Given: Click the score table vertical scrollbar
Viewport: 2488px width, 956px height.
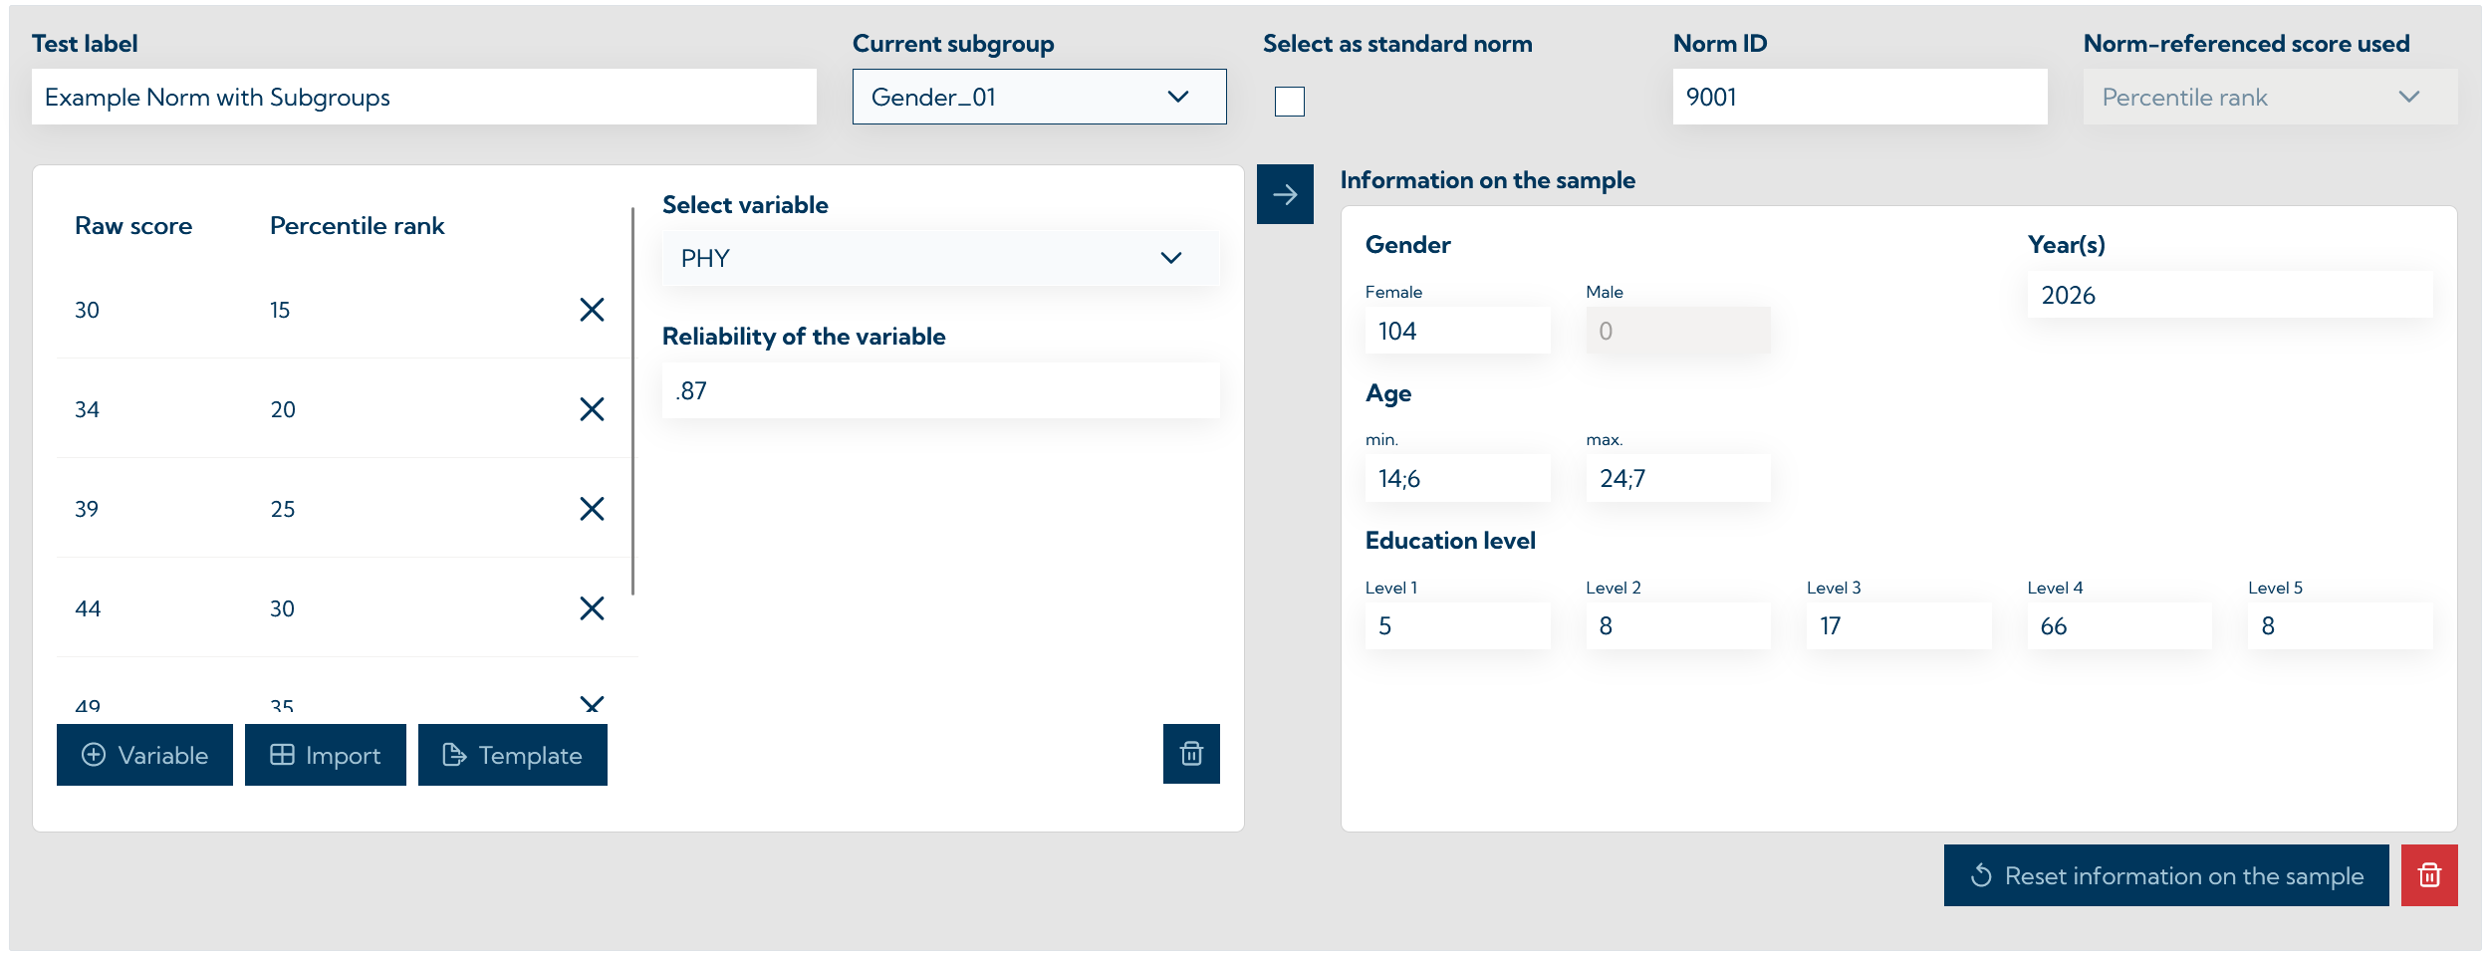Looking at the screenshot, I should point(632,400).
